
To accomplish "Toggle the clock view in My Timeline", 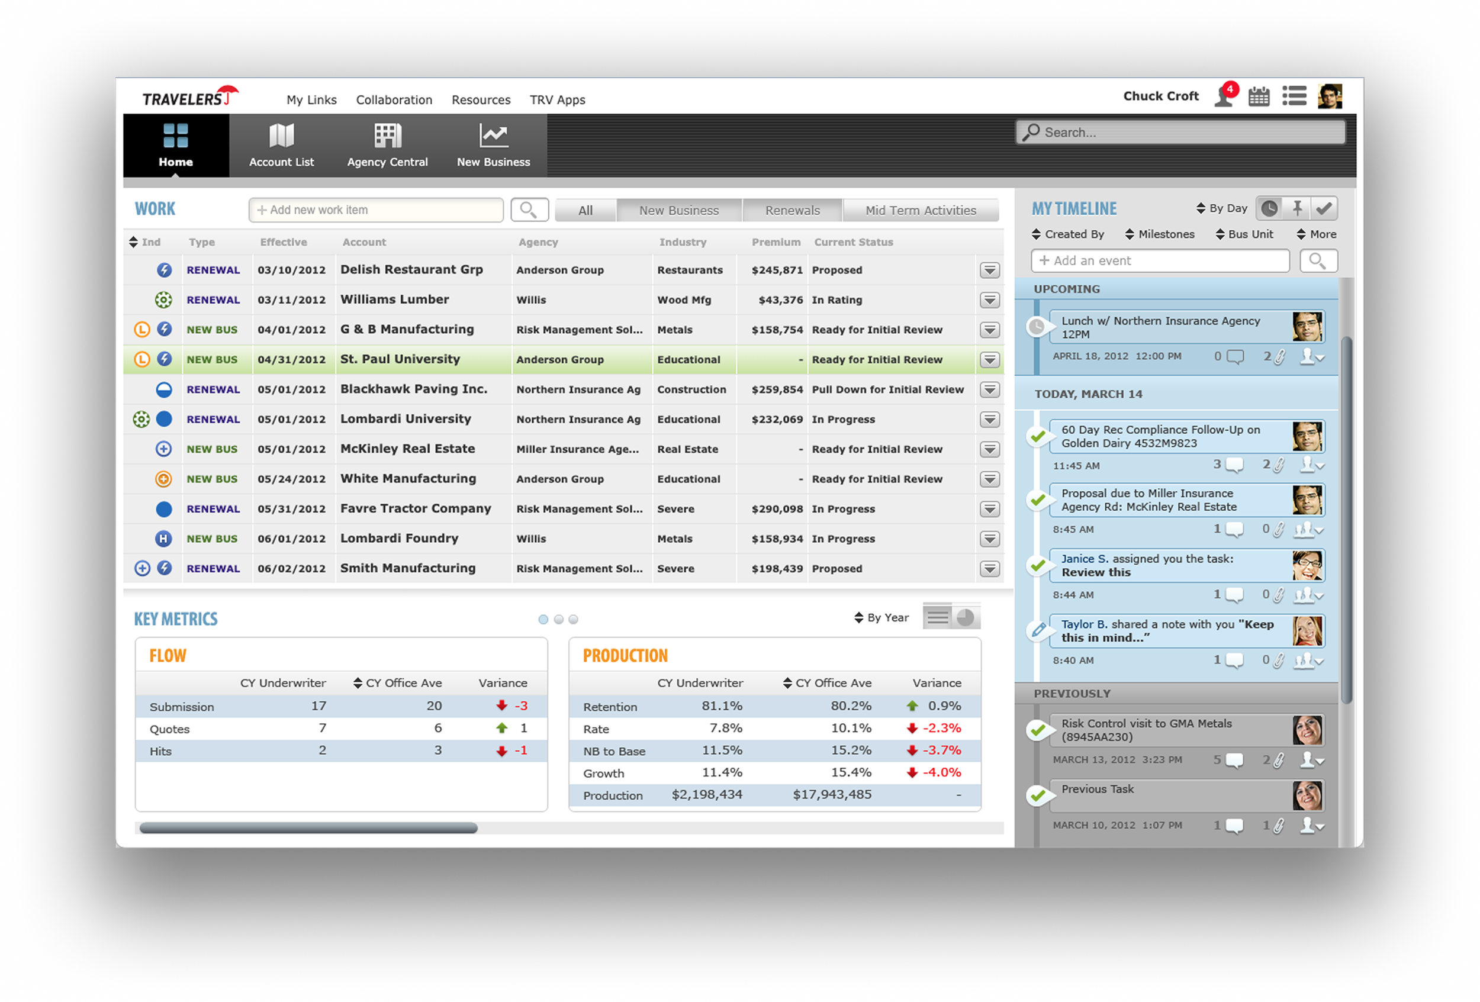I will click(x=1269, y=208).
